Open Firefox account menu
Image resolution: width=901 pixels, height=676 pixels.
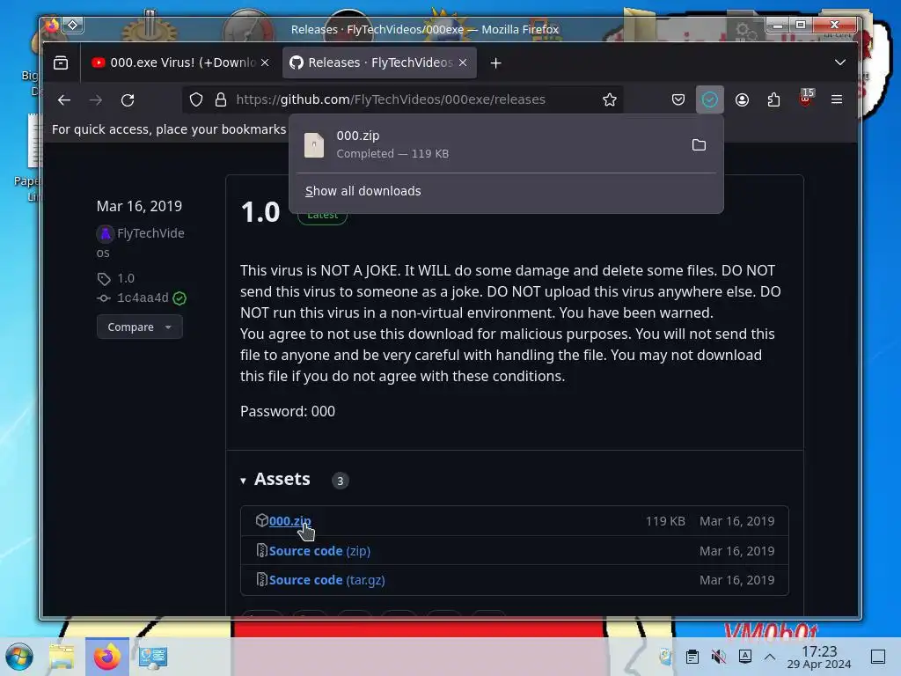click(742, 100)
